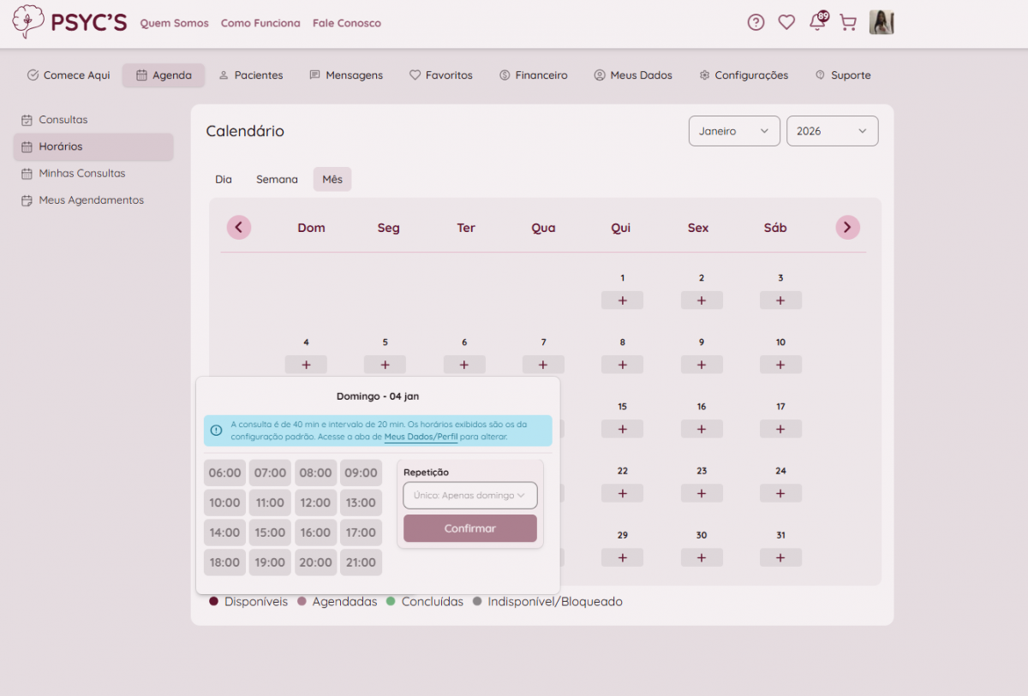Viewport: 1028px width, 696px height.
Task: Expand the Janeiro month dropdown
Action: pos(733,131)
